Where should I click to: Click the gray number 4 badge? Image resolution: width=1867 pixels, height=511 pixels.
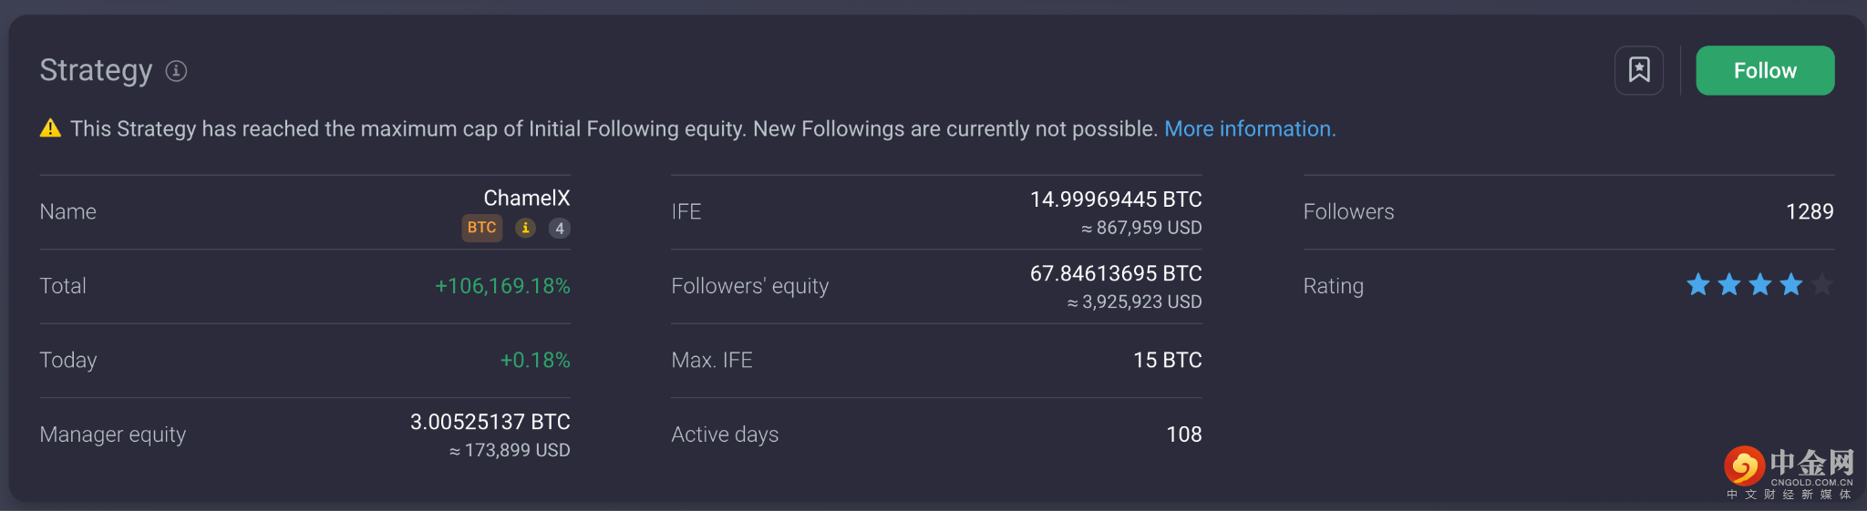point(560,228)
